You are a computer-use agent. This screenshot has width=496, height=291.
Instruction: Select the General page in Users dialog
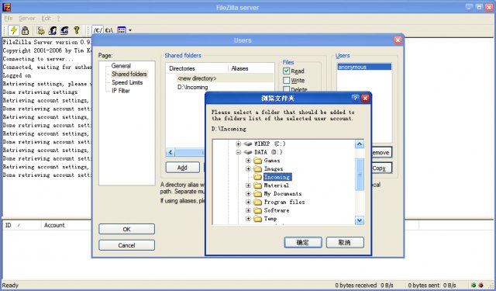click(121, 66)
